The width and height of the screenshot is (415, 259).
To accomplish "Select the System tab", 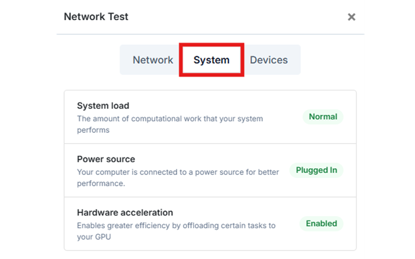I will [212, 60].
